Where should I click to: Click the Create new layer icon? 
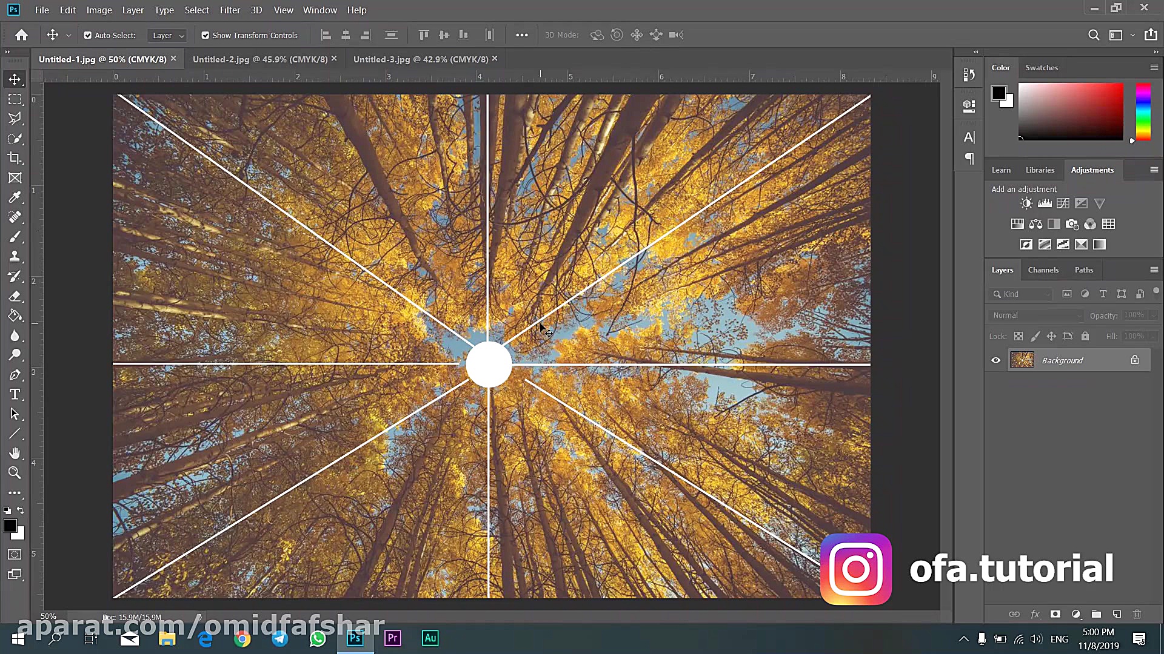1117,614
